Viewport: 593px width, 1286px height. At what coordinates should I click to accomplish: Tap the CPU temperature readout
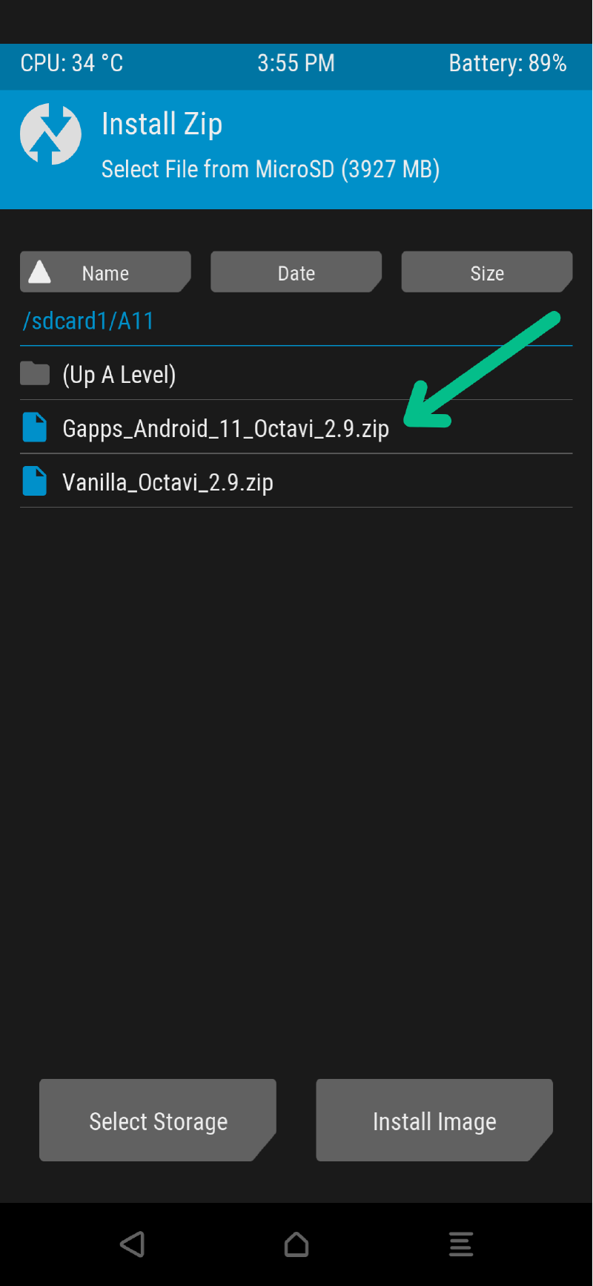72,63
